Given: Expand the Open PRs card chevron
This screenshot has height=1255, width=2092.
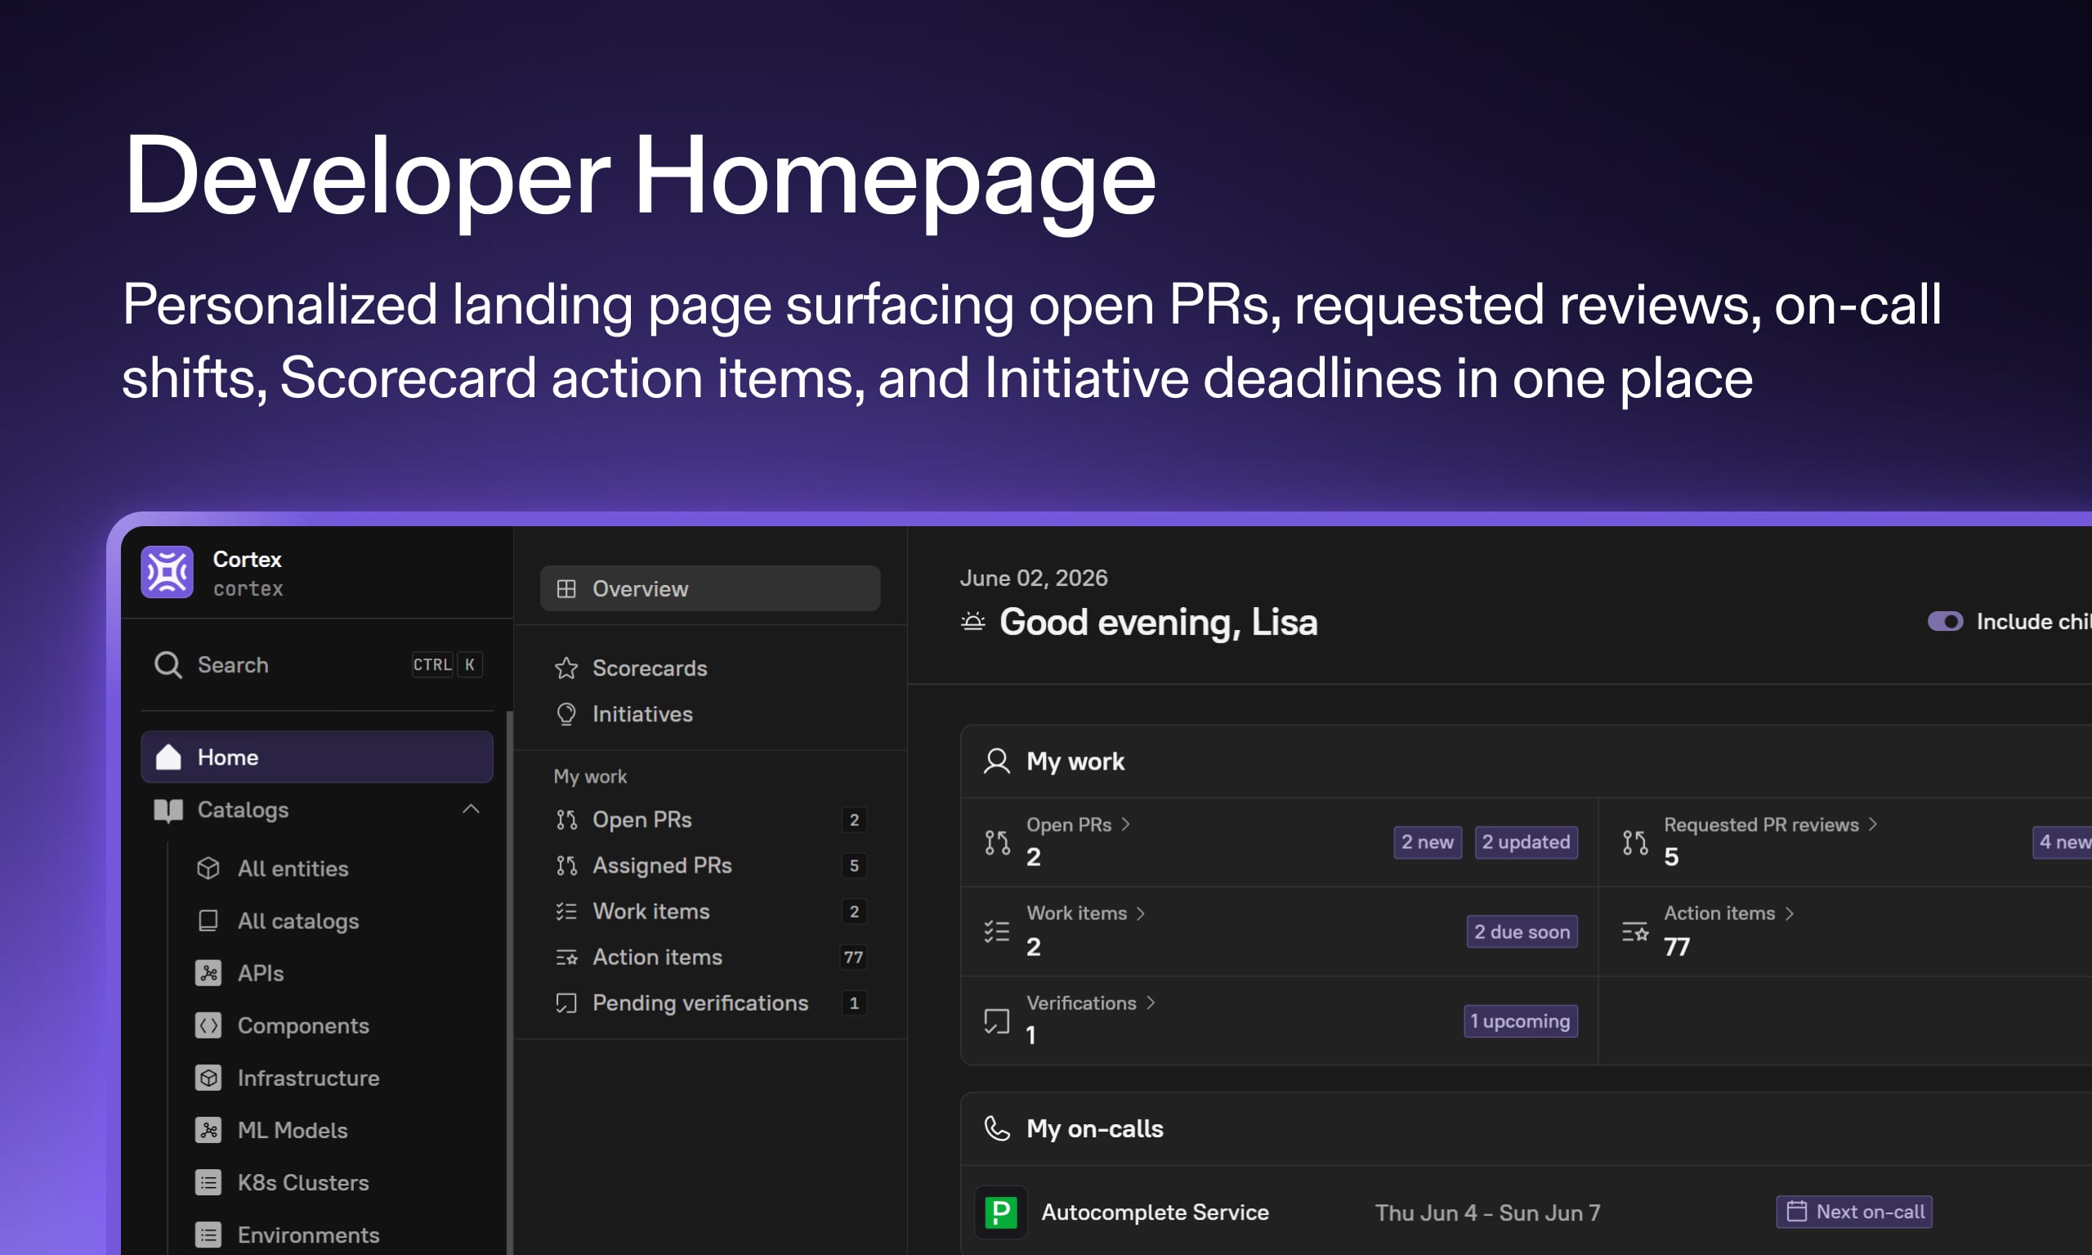Looking at the screenshot, I should (1125, 824).
